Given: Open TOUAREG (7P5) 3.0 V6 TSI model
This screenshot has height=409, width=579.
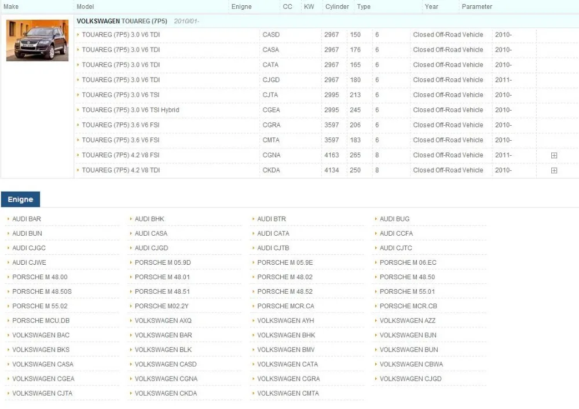Looking at the screenshot, I should point(120,95).
